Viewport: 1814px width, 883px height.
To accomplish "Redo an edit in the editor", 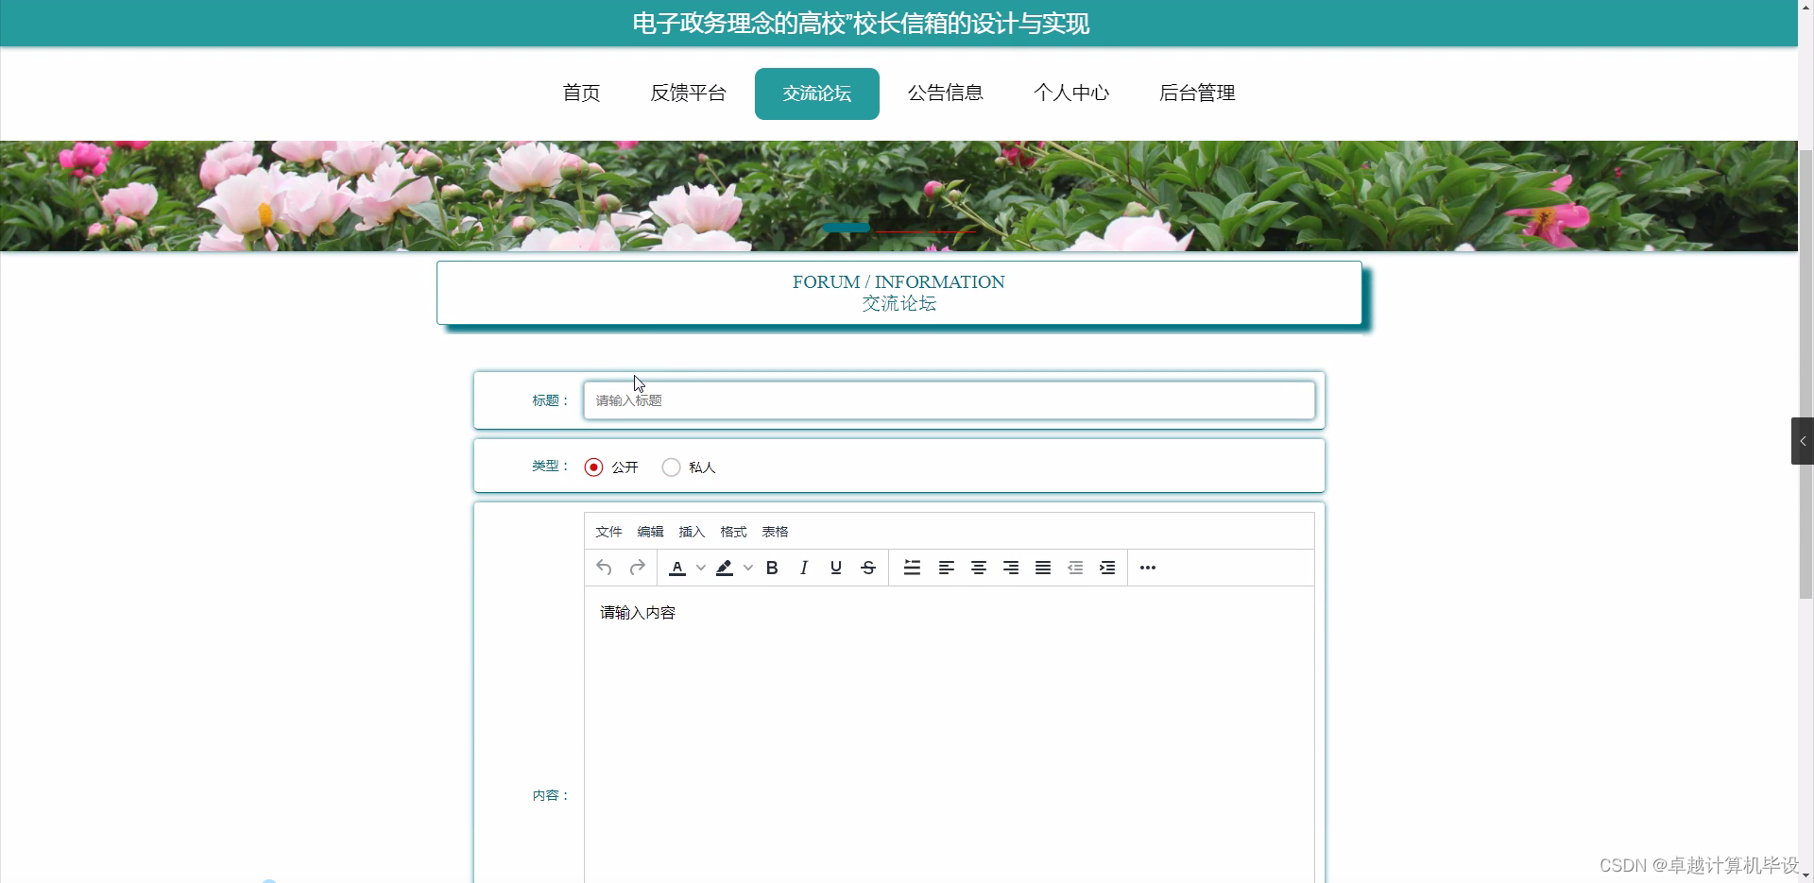I will (637, 568).
